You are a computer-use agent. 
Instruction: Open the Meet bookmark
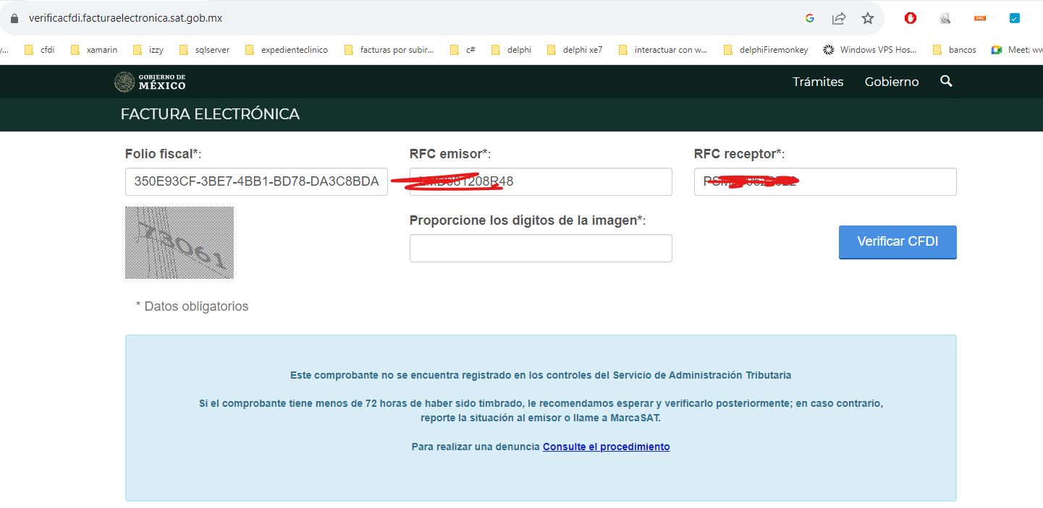pyautogui.click(x=1017, y=50)
